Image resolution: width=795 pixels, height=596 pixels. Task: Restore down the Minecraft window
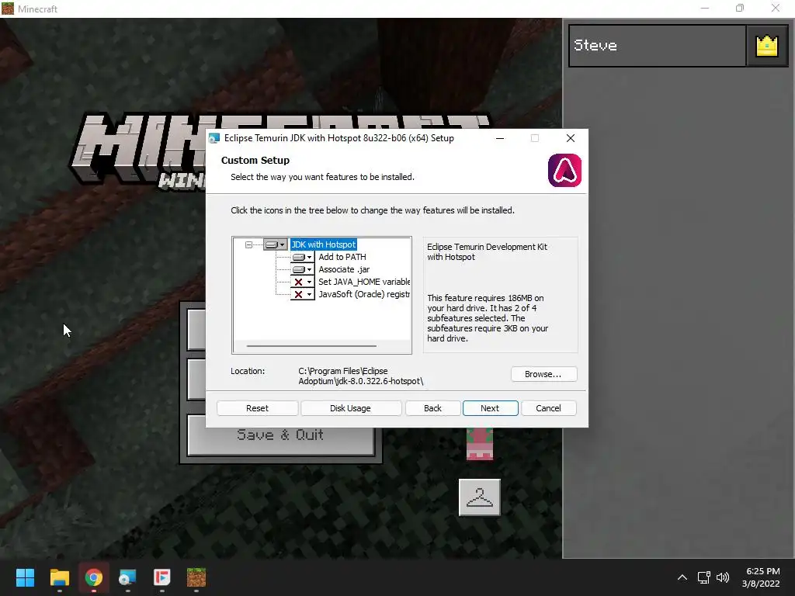740,9
